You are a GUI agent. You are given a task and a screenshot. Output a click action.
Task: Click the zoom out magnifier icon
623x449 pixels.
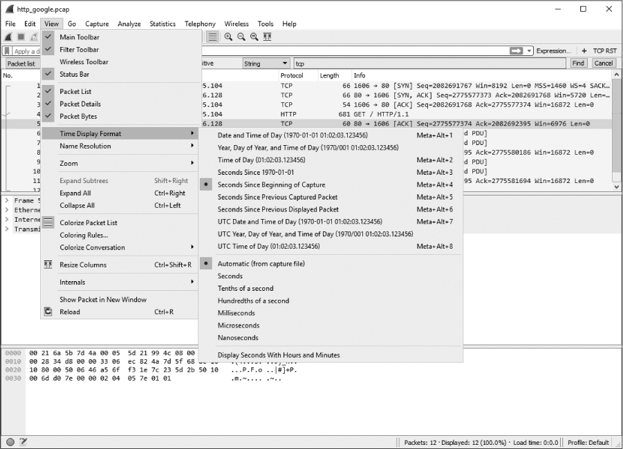(x=241, y=37)
